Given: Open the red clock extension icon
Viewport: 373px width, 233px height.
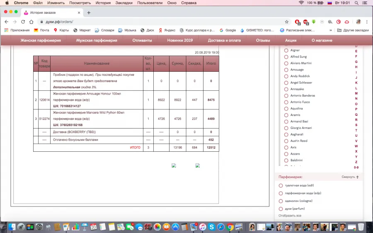Looking at the screenshot, I should pyautogui.click(x=339, y=22).
